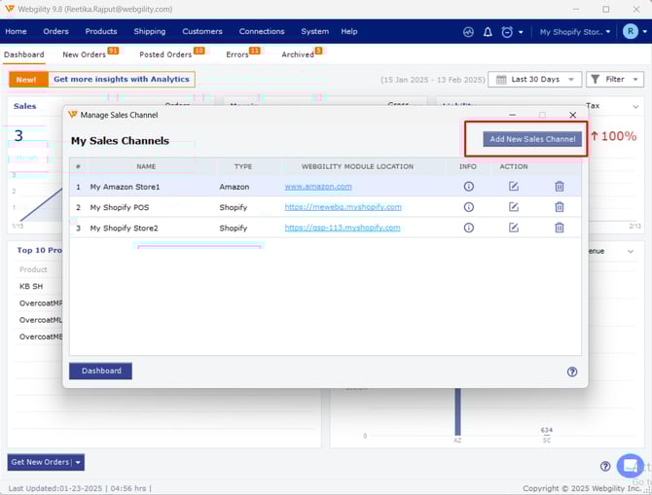The width and height of the screenshot is (652, 495).
Task: Switch to the Posted Orders tab
Action: (x=165, y=55)
